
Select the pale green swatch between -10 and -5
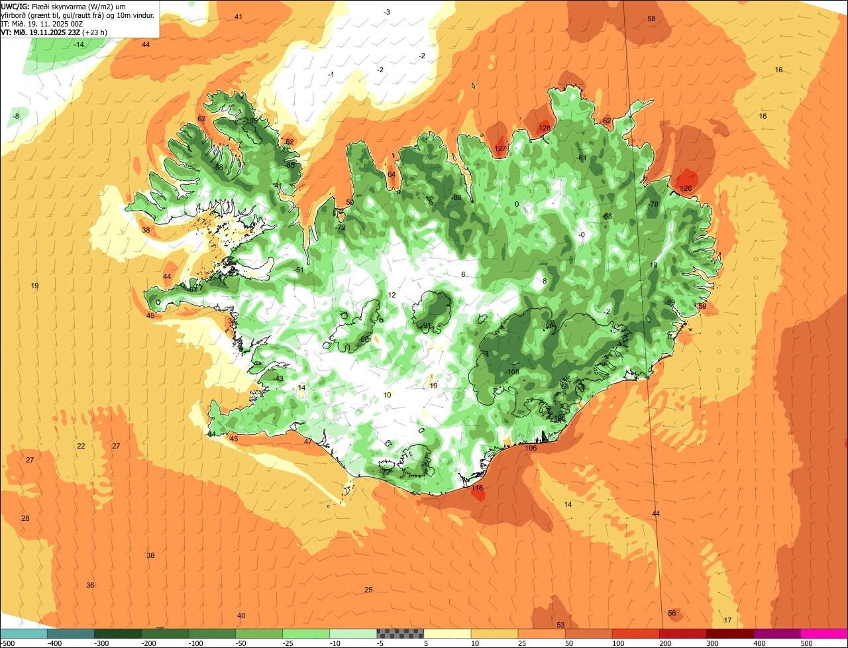click(352, 634)
